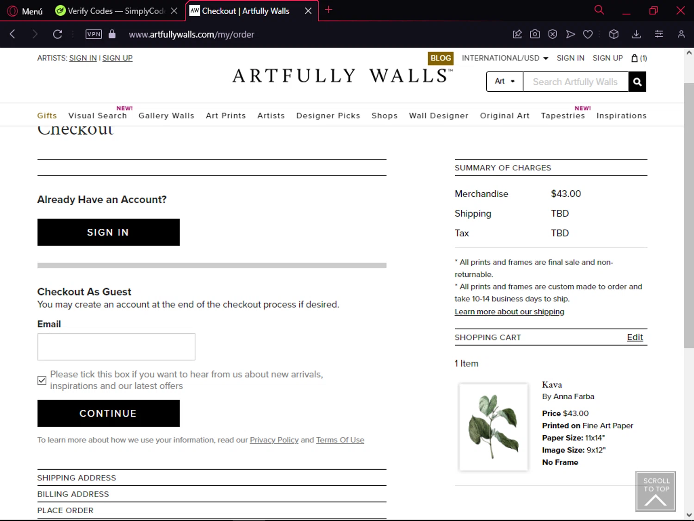Click the shopping cart Edit link
Screen dimensions: 694x521
point(635,337)
